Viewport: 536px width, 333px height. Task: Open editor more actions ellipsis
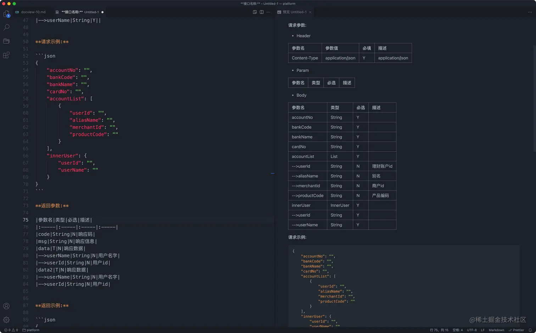point(268,12)
